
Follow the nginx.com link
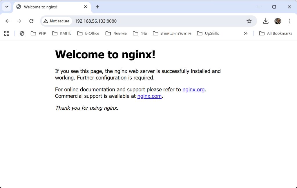point(149,96)
